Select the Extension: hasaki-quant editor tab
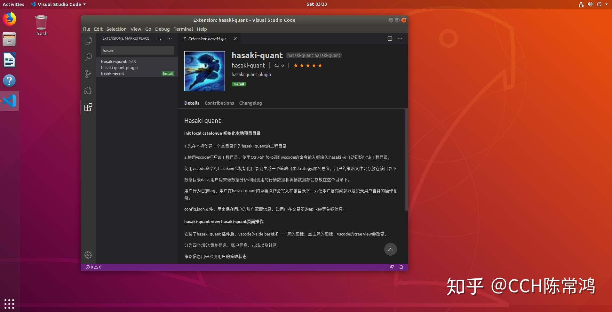 [x=209, y=39]
